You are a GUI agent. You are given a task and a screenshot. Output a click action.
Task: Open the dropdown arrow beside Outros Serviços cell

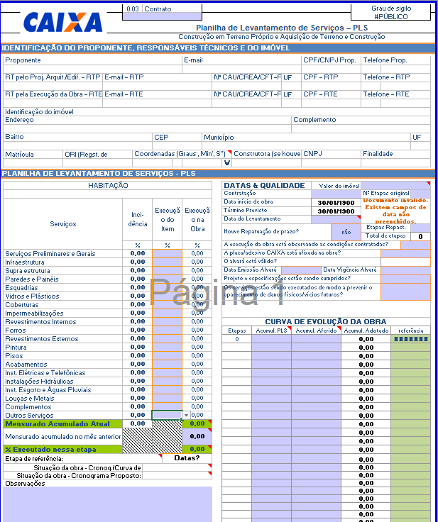186,415
